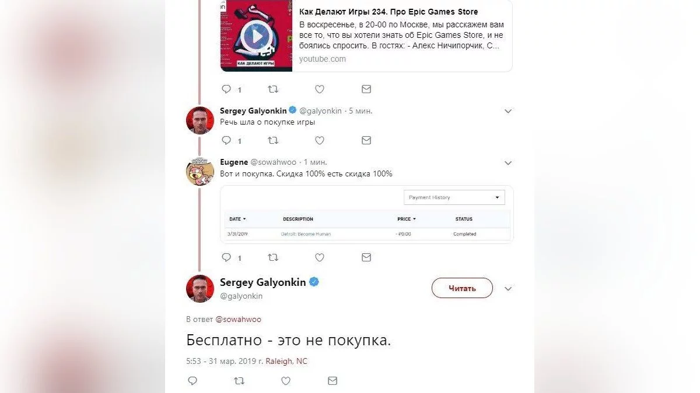Viewport: 700px width, 393px height.
Task: Open Eugene's profile avatar
Action: (x=199, y=172)
